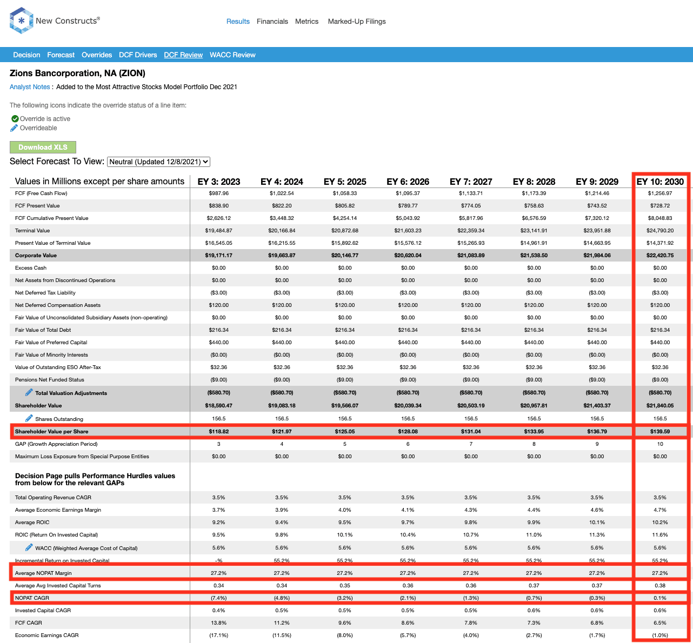This screenshot has height=643, width=693.
Task: Switch to the WACC Review tab
Action: point(232,55)
